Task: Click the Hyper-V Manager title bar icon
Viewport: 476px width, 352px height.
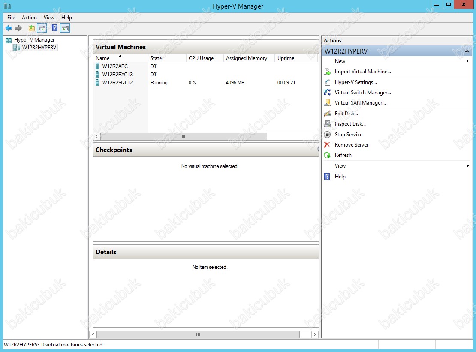Action: 7,6
